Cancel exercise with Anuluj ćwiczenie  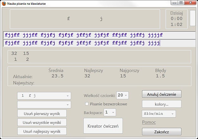click(x=162, y=94)
